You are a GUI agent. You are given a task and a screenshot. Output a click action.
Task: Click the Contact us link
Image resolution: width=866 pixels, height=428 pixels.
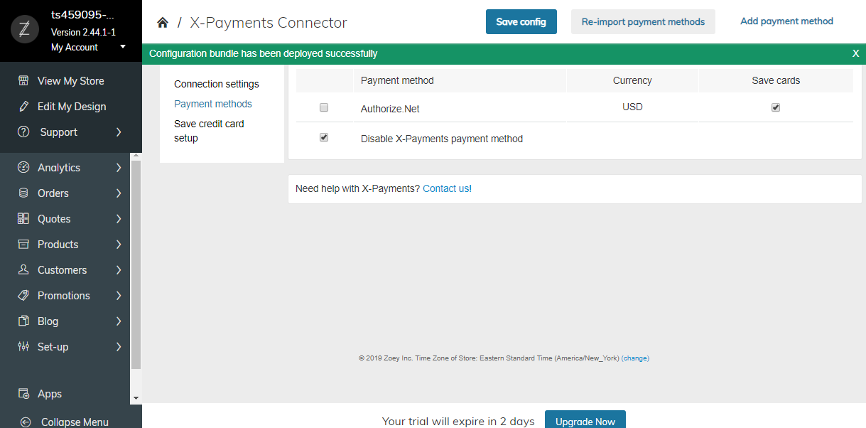(445, 188)
